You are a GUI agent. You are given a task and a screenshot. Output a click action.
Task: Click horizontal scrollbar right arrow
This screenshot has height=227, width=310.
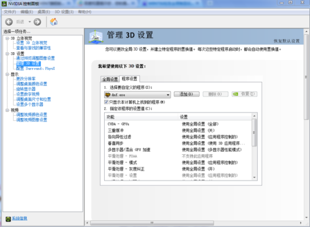click(x=301, y=223)
